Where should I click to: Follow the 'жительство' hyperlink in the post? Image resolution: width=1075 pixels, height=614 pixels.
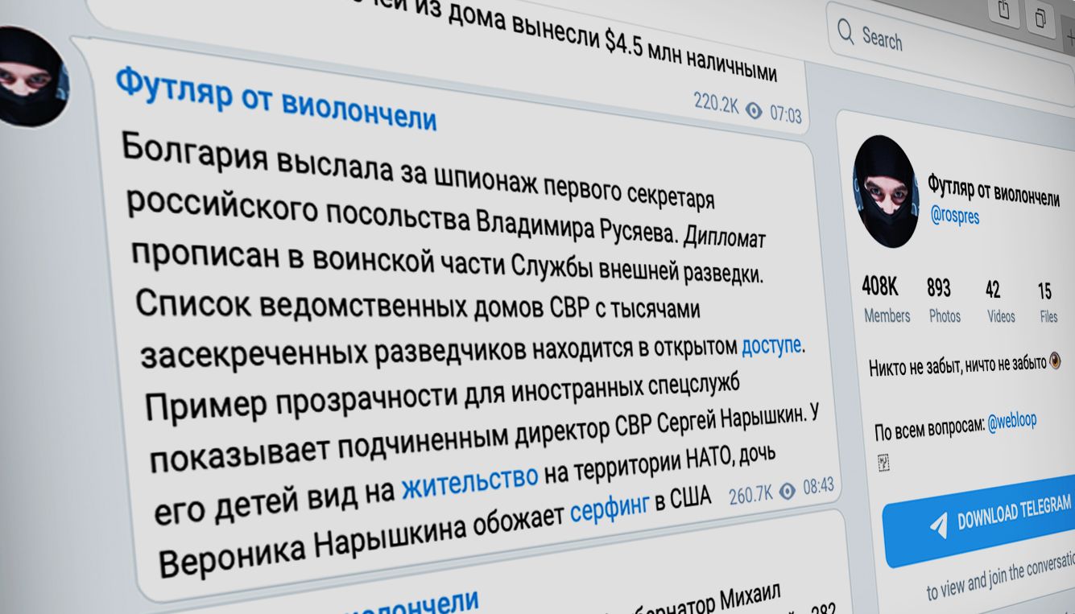[x=469, y=480]
